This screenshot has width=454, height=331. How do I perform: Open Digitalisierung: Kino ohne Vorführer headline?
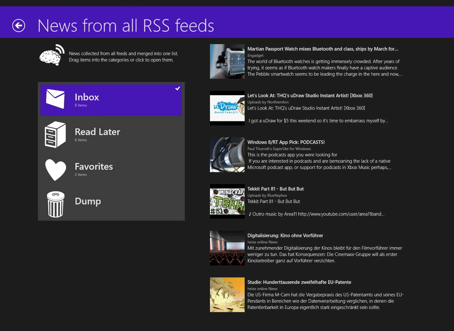click(285, 235)
